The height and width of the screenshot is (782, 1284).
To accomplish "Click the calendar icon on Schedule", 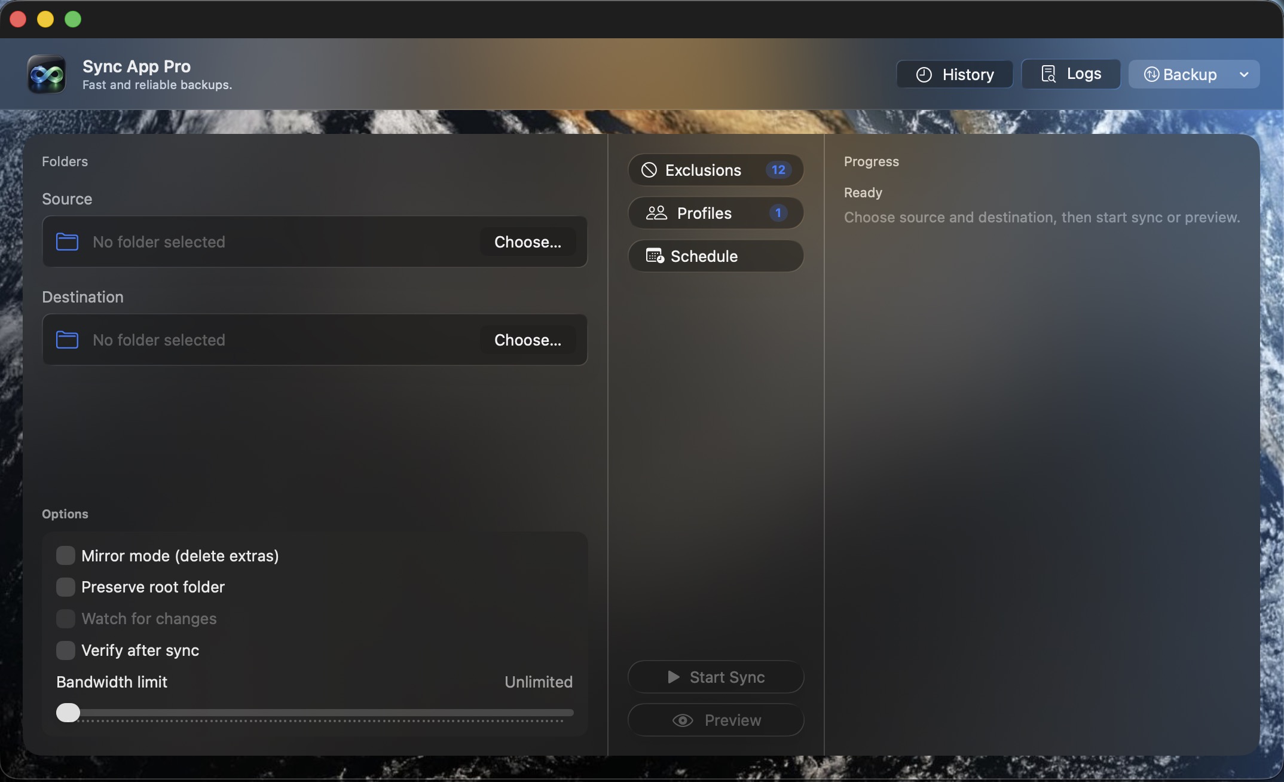I will tap(655, 256).
